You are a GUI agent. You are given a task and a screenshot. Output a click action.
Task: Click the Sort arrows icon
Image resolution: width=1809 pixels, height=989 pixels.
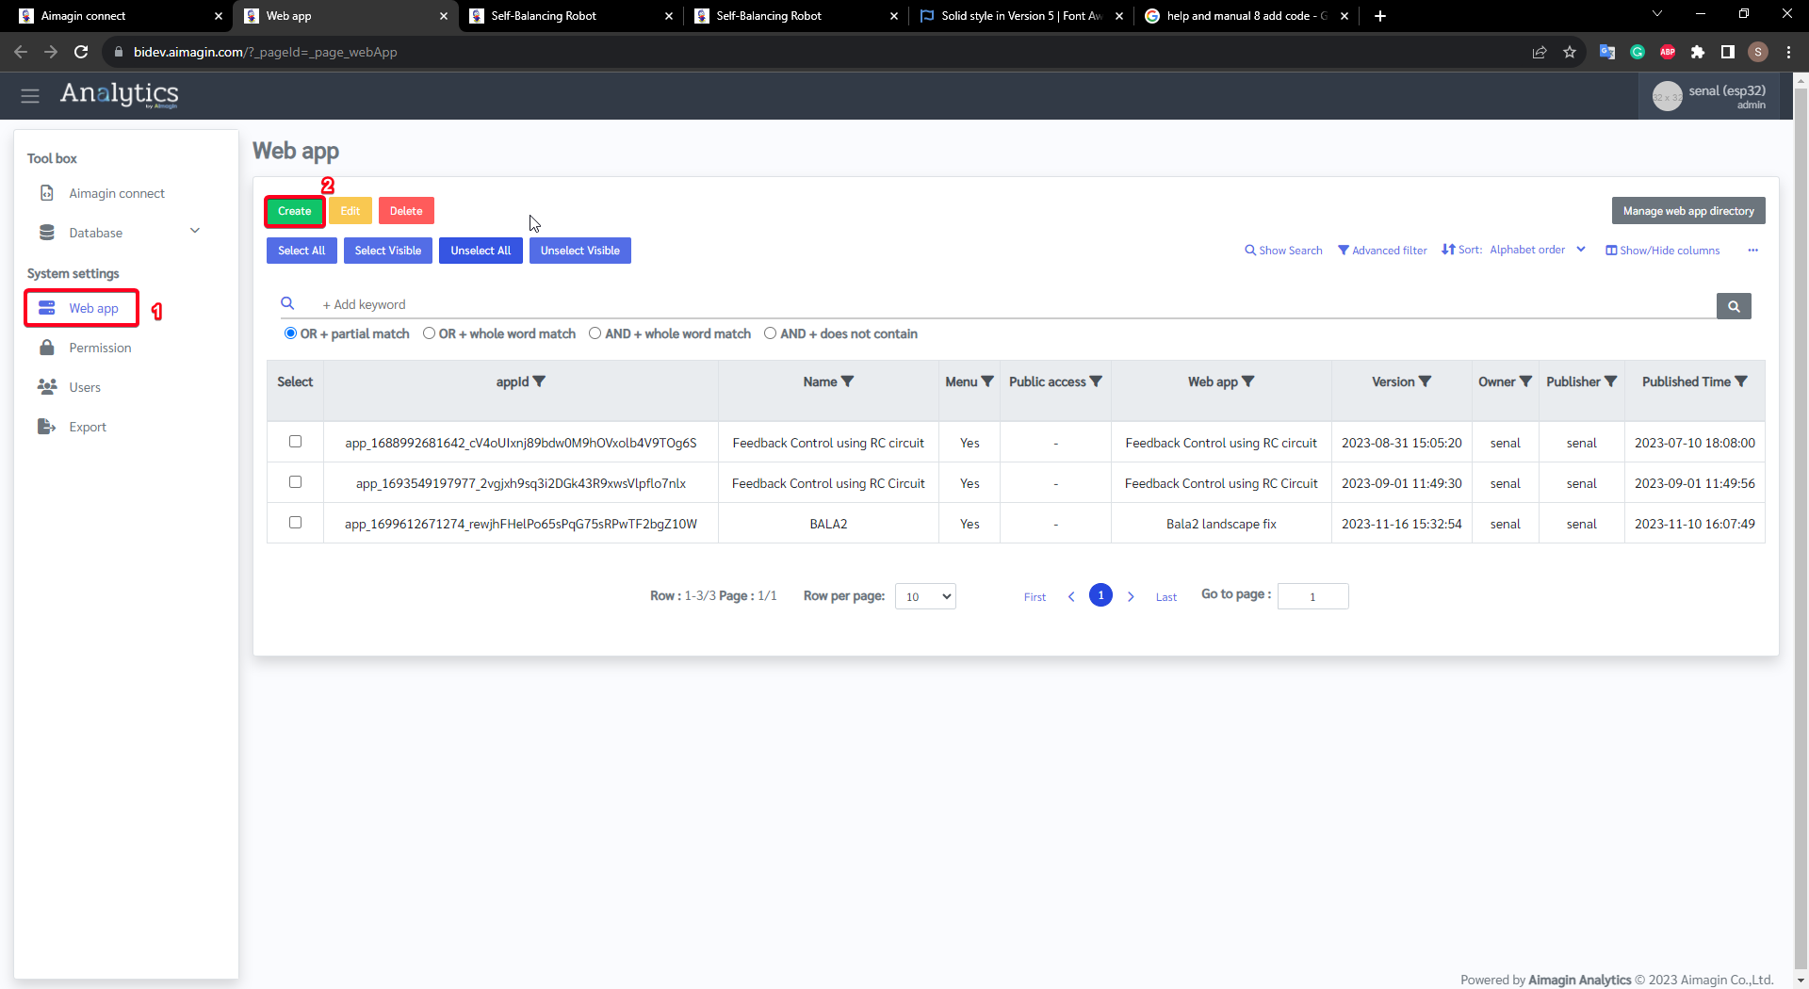click(x=1448, y=250)
